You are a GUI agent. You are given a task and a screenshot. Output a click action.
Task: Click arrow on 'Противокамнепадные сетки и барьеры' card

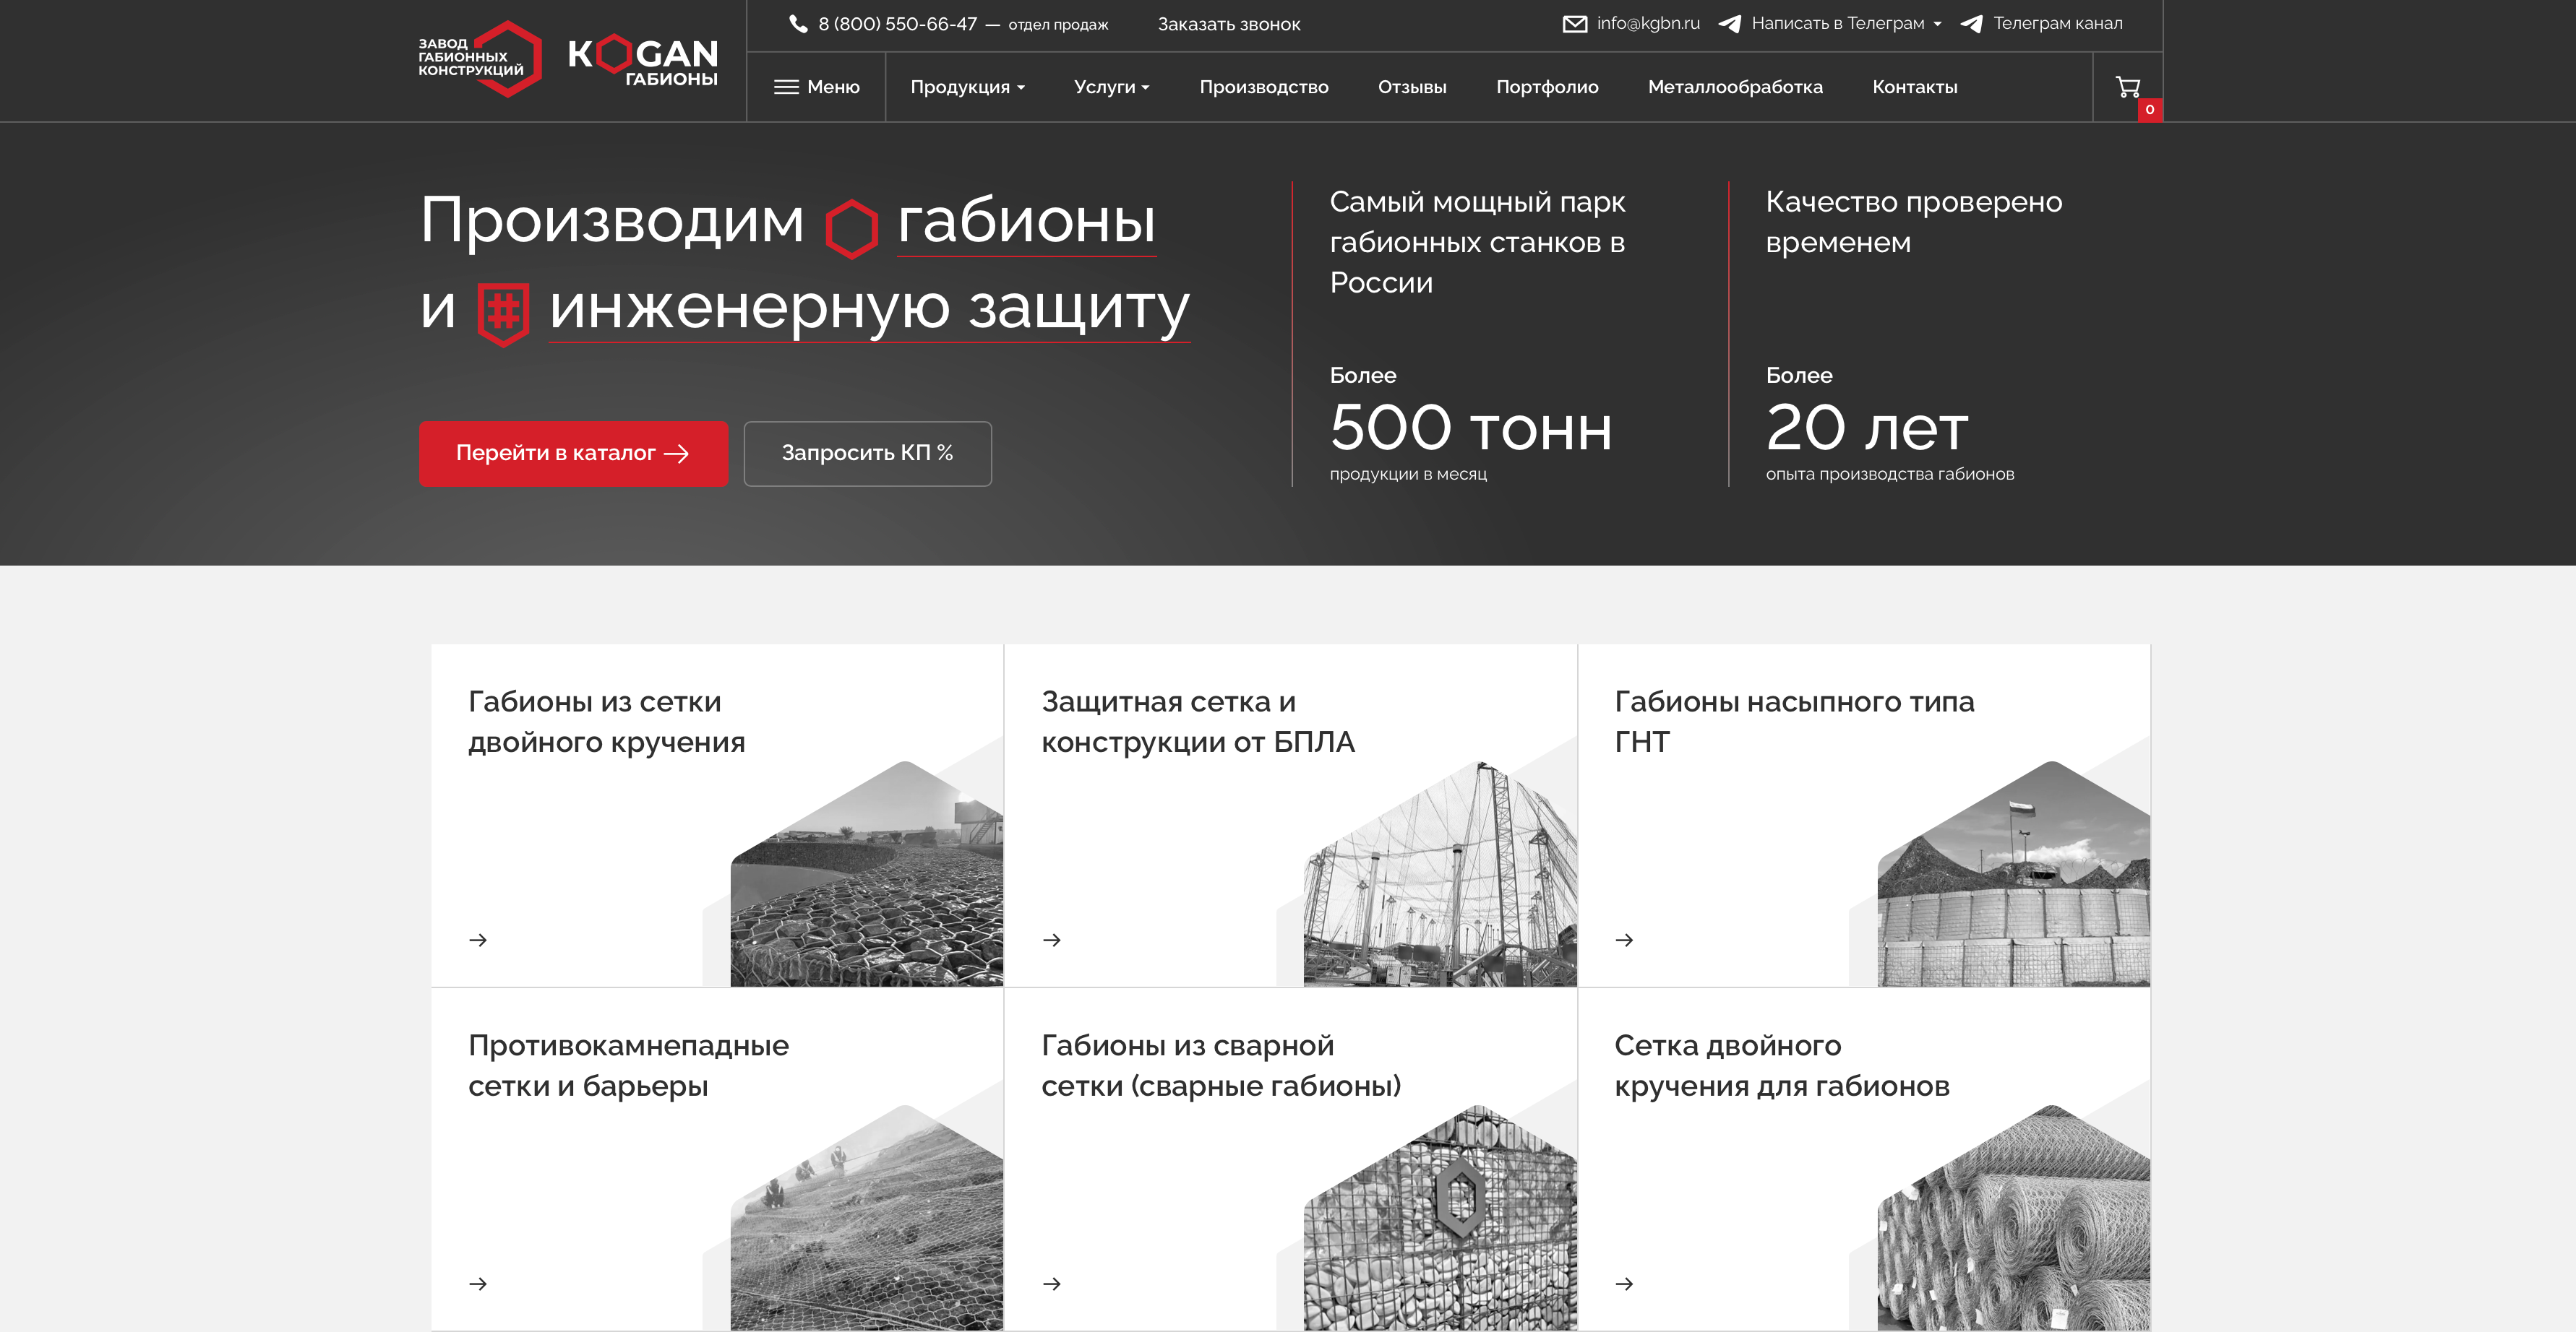(x=478, y=1284)
